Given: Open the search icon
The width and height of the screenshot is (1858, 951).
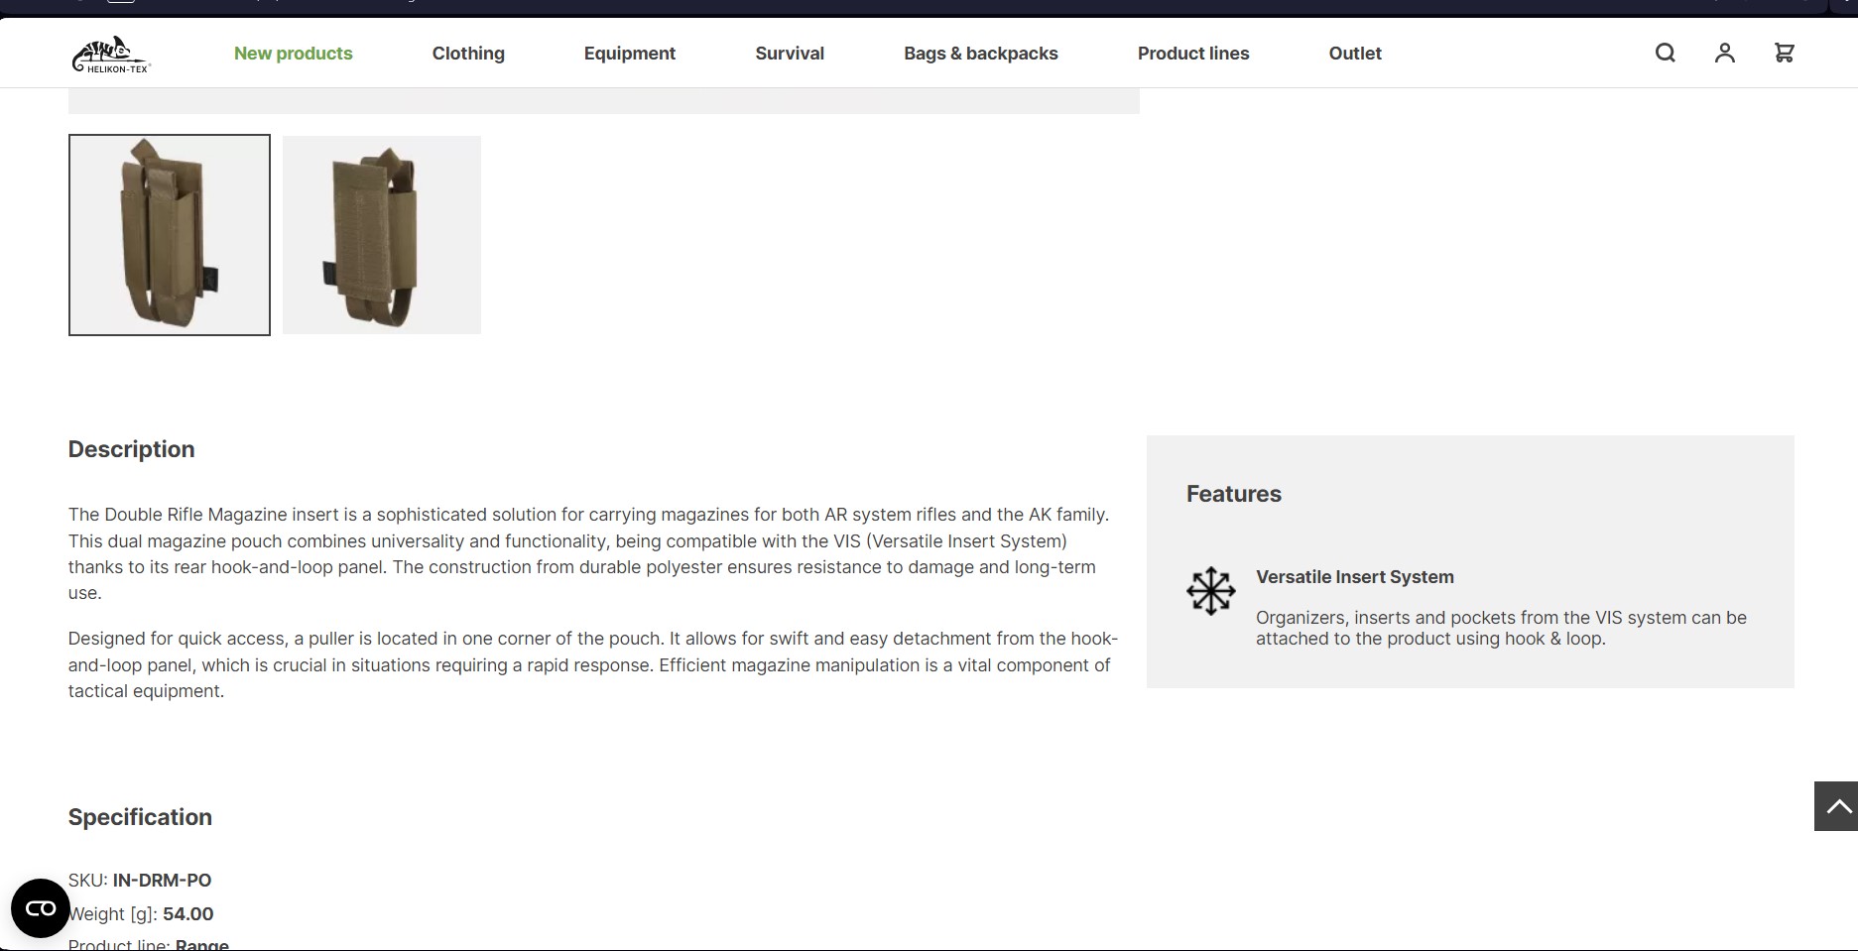Looking at the screenshot, I should [1666, 54].
